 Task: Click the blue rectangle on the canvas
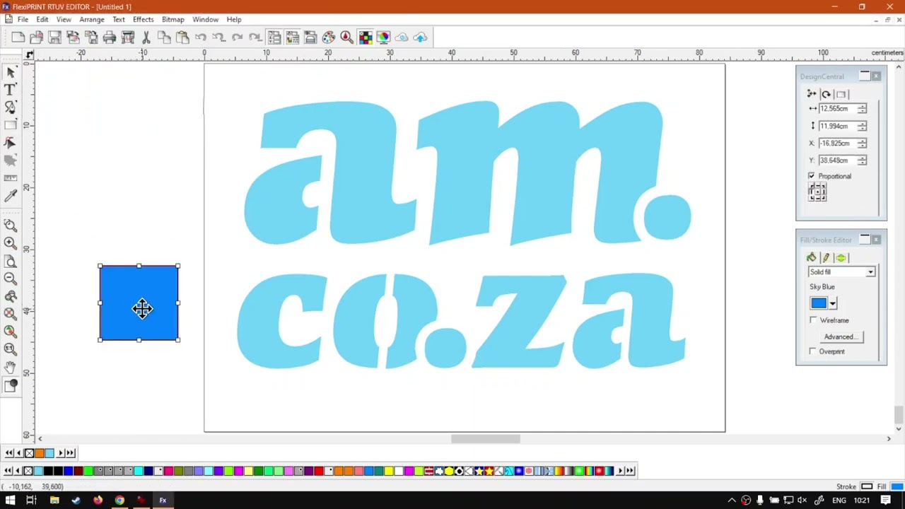[x=139, y=303]
